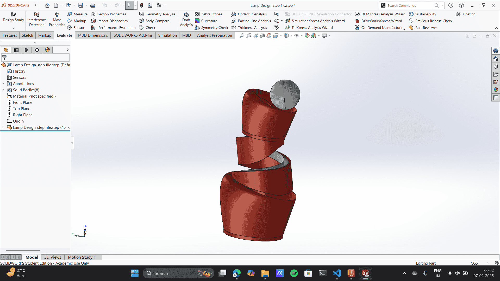The height and width of the screenshot is (281, 500).
Task: Open SOLIDWORKS Resources in task pane
Action: point(496,59)
